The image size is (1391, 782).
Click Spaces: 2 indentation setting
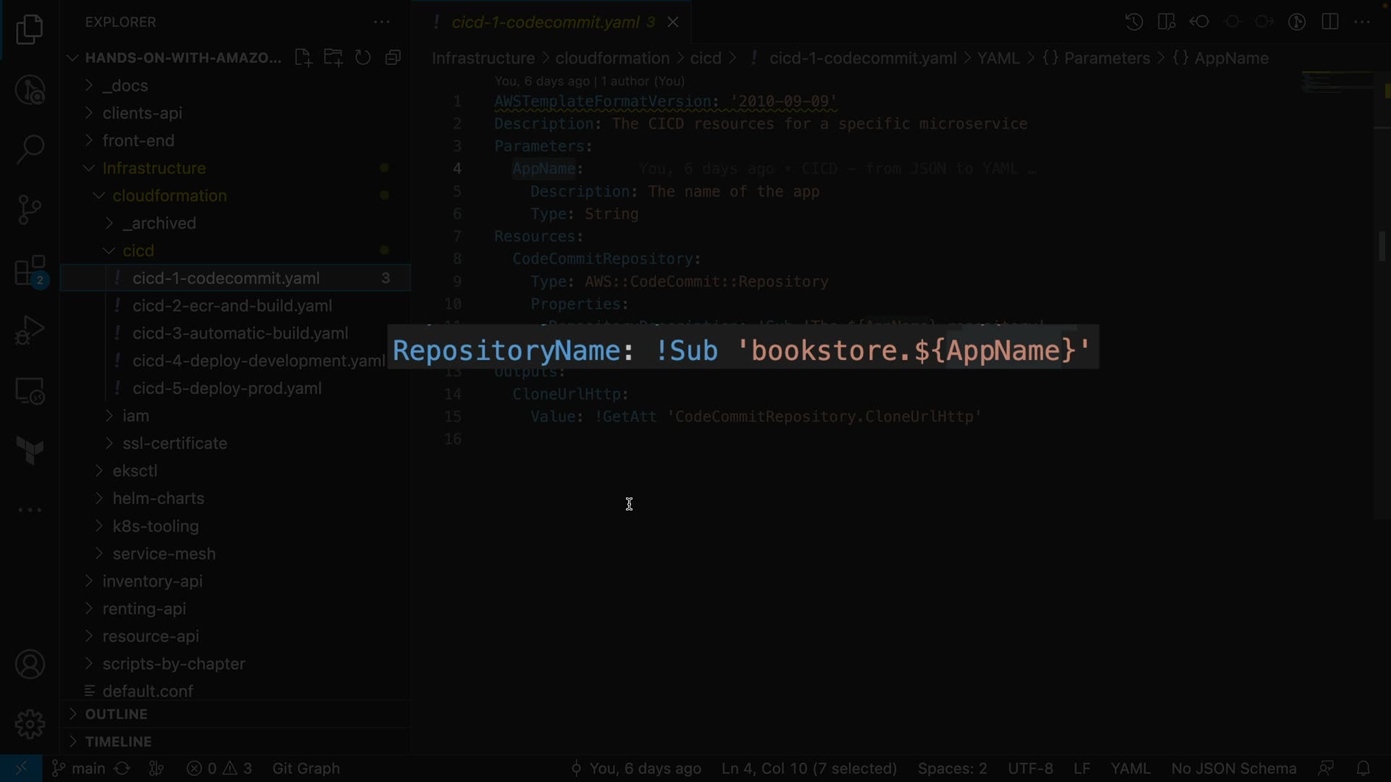[x=952, y=768]
